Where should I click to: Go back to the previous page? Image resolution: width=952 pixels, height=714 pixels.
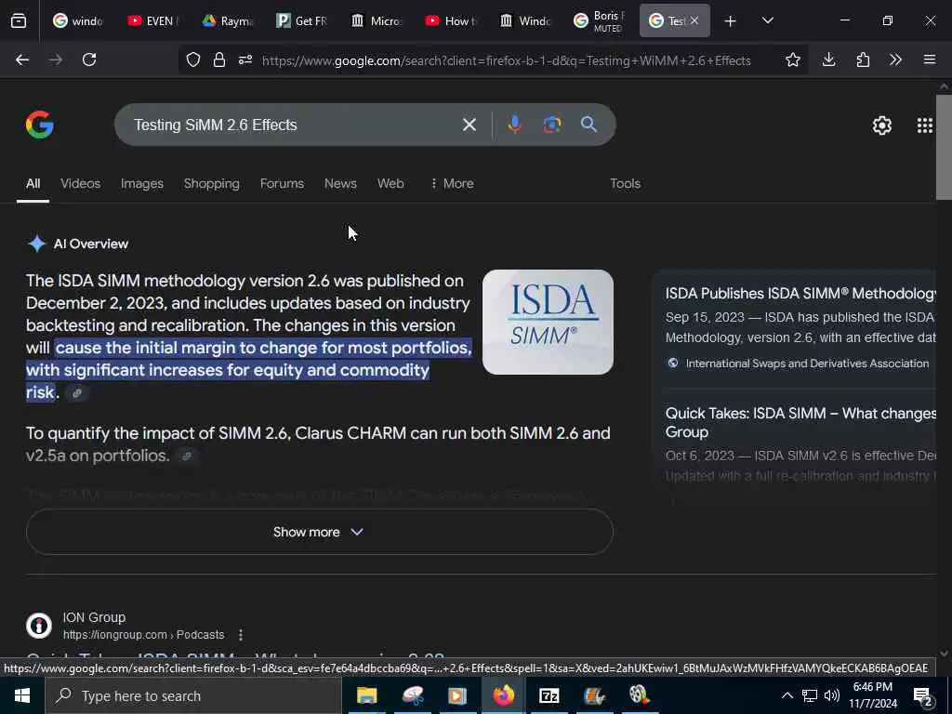(x=22, y=59)
